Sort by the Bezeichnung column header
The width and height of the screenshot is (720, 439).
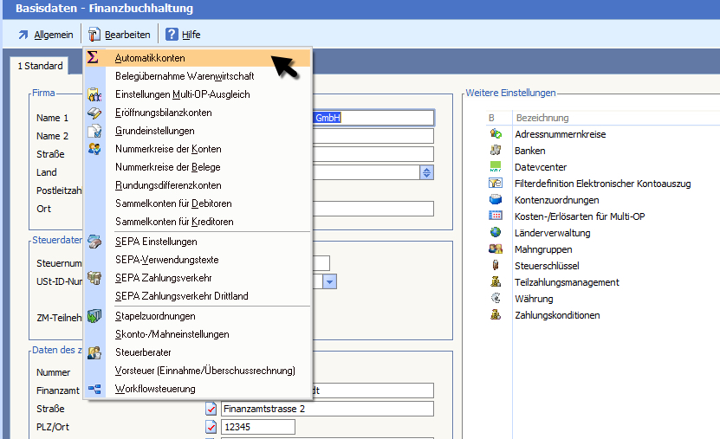coord(542,118)
